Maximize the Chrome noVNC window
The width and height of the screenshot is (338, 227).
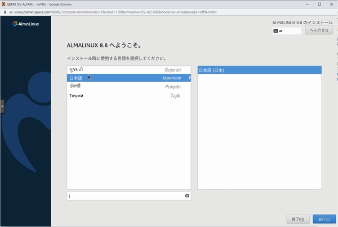coord(319,4)
